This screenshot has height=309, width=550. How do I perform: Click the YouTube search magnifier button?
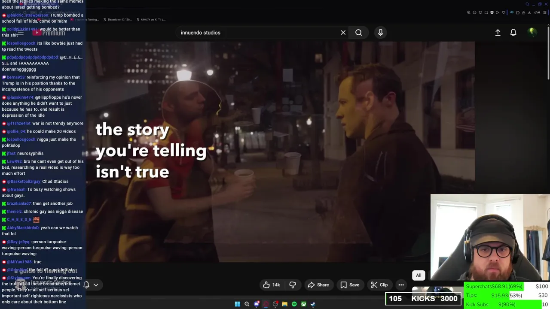(x=358, y=33)
